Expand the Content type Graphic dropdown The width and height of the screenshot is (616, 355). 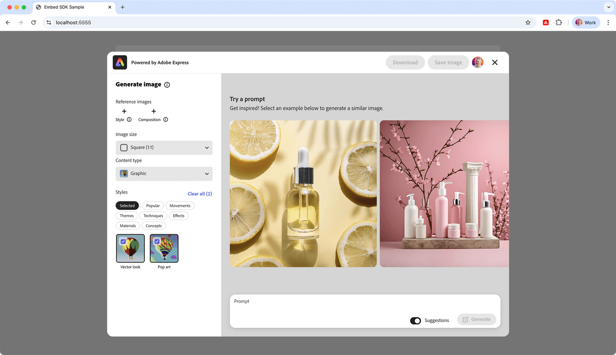[164, 174]
